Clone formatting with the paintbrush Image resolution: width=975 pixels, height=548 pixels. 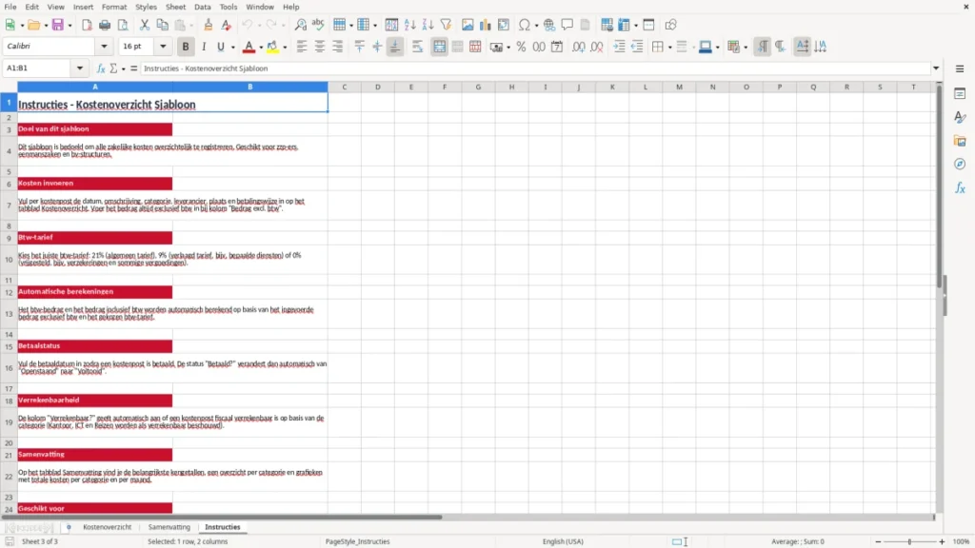pos(209,25)
